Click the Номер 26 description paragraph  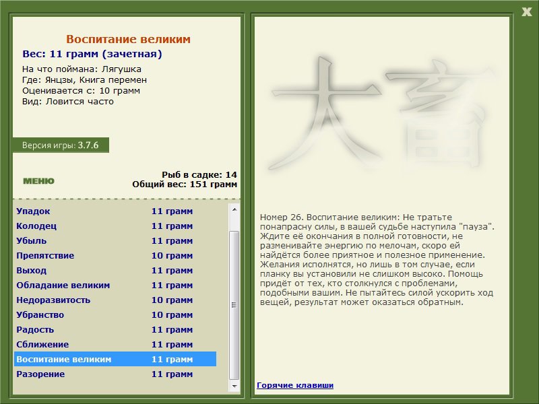tap(377, 260)
